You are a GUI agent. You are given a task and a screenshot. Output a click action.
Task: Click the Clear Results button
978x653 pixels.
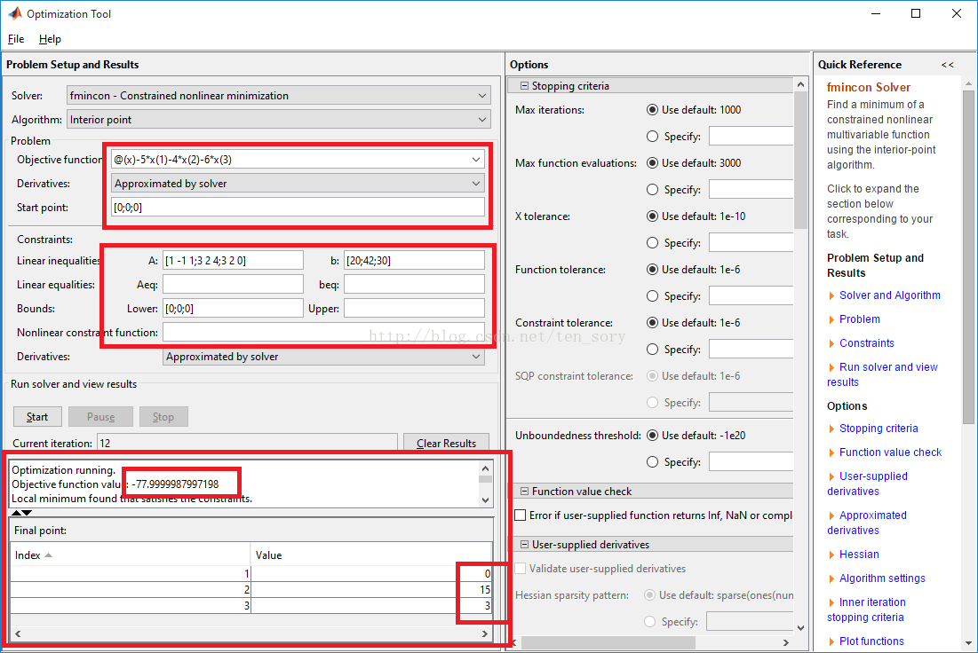pos(446,443)
